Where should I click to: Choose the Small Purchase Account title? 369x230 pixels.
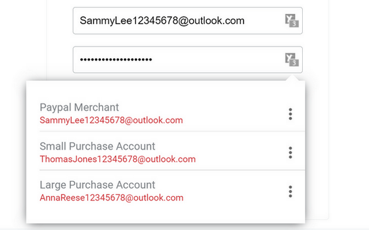(x=97, y=146)
